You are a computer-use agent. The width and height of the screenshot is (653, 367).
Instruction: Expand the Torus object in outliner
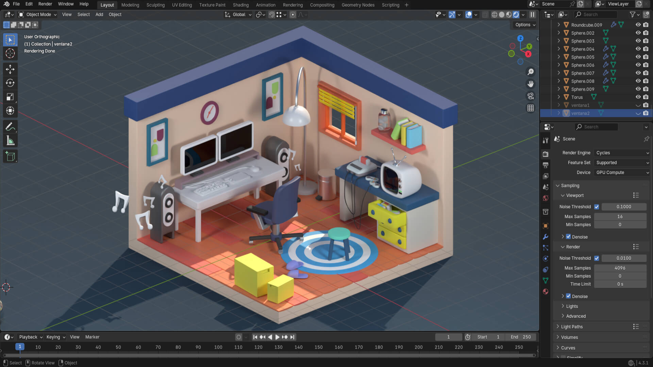tap(558, 97)
